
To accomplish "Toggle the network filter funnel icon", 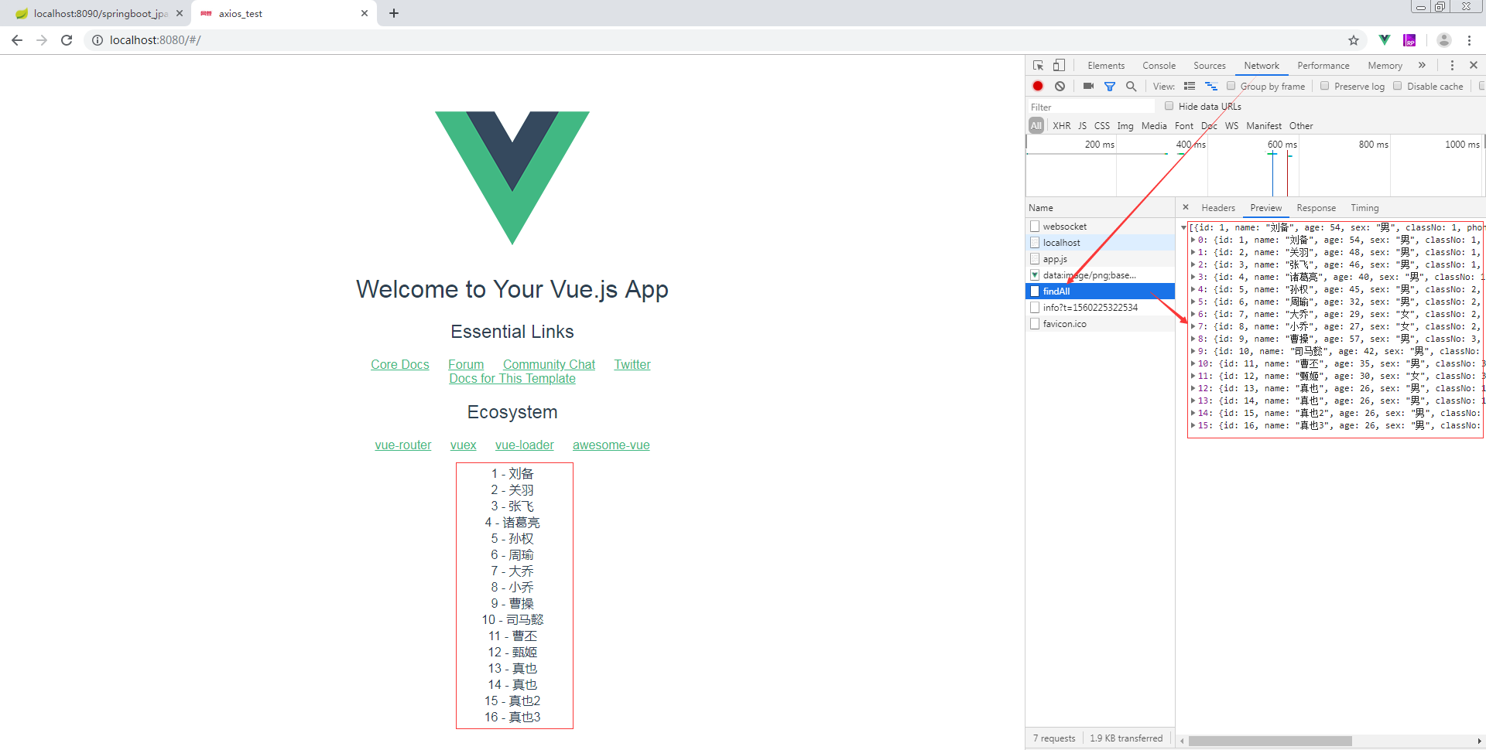I will coord(1110,86).
